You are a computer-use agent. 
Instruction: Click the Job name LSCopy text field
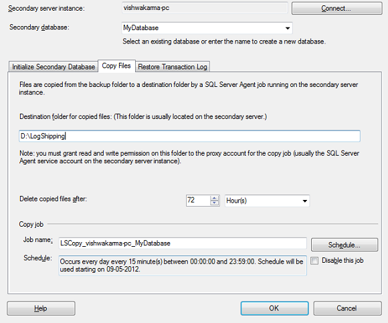(183, 243)
